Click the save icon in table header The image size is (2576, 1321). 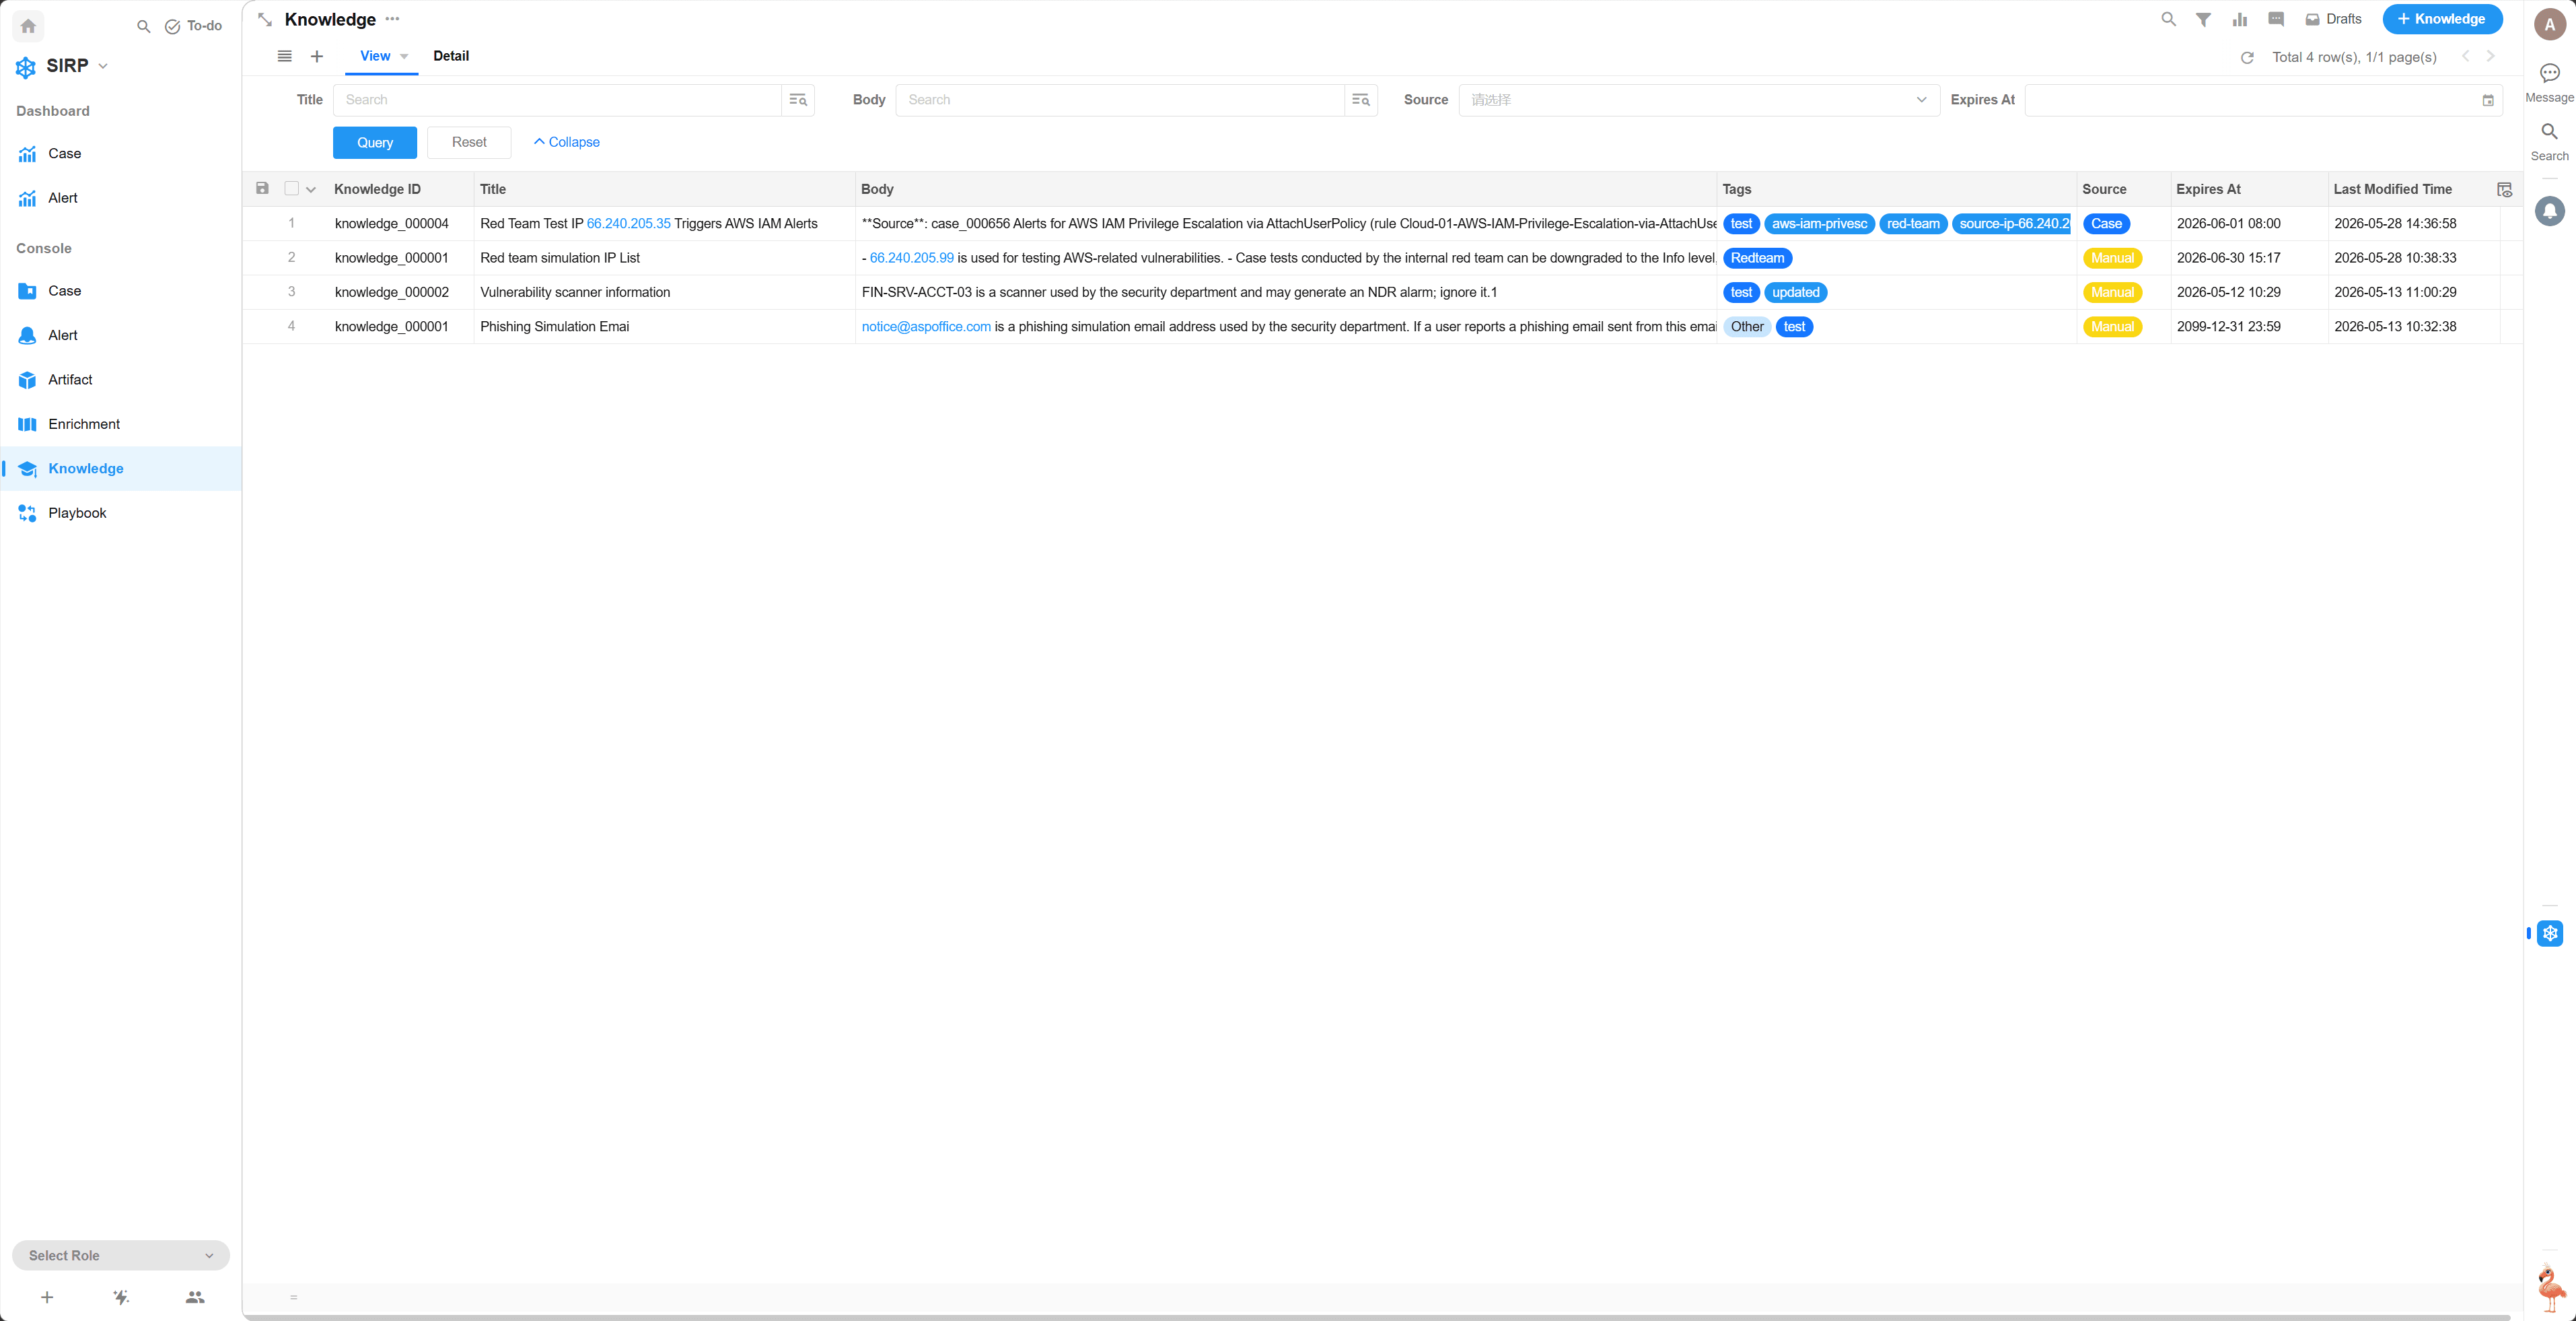point(262,188)
